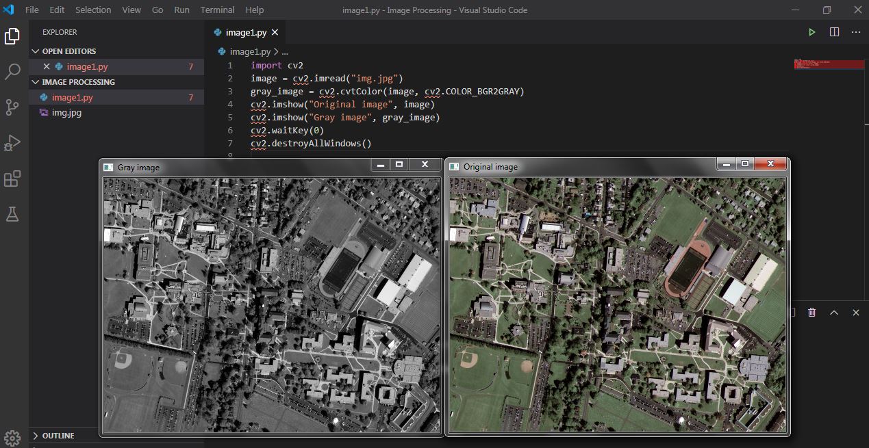
Task: Collapse the OPEN EDITORS section
Action: click(36, 51)
